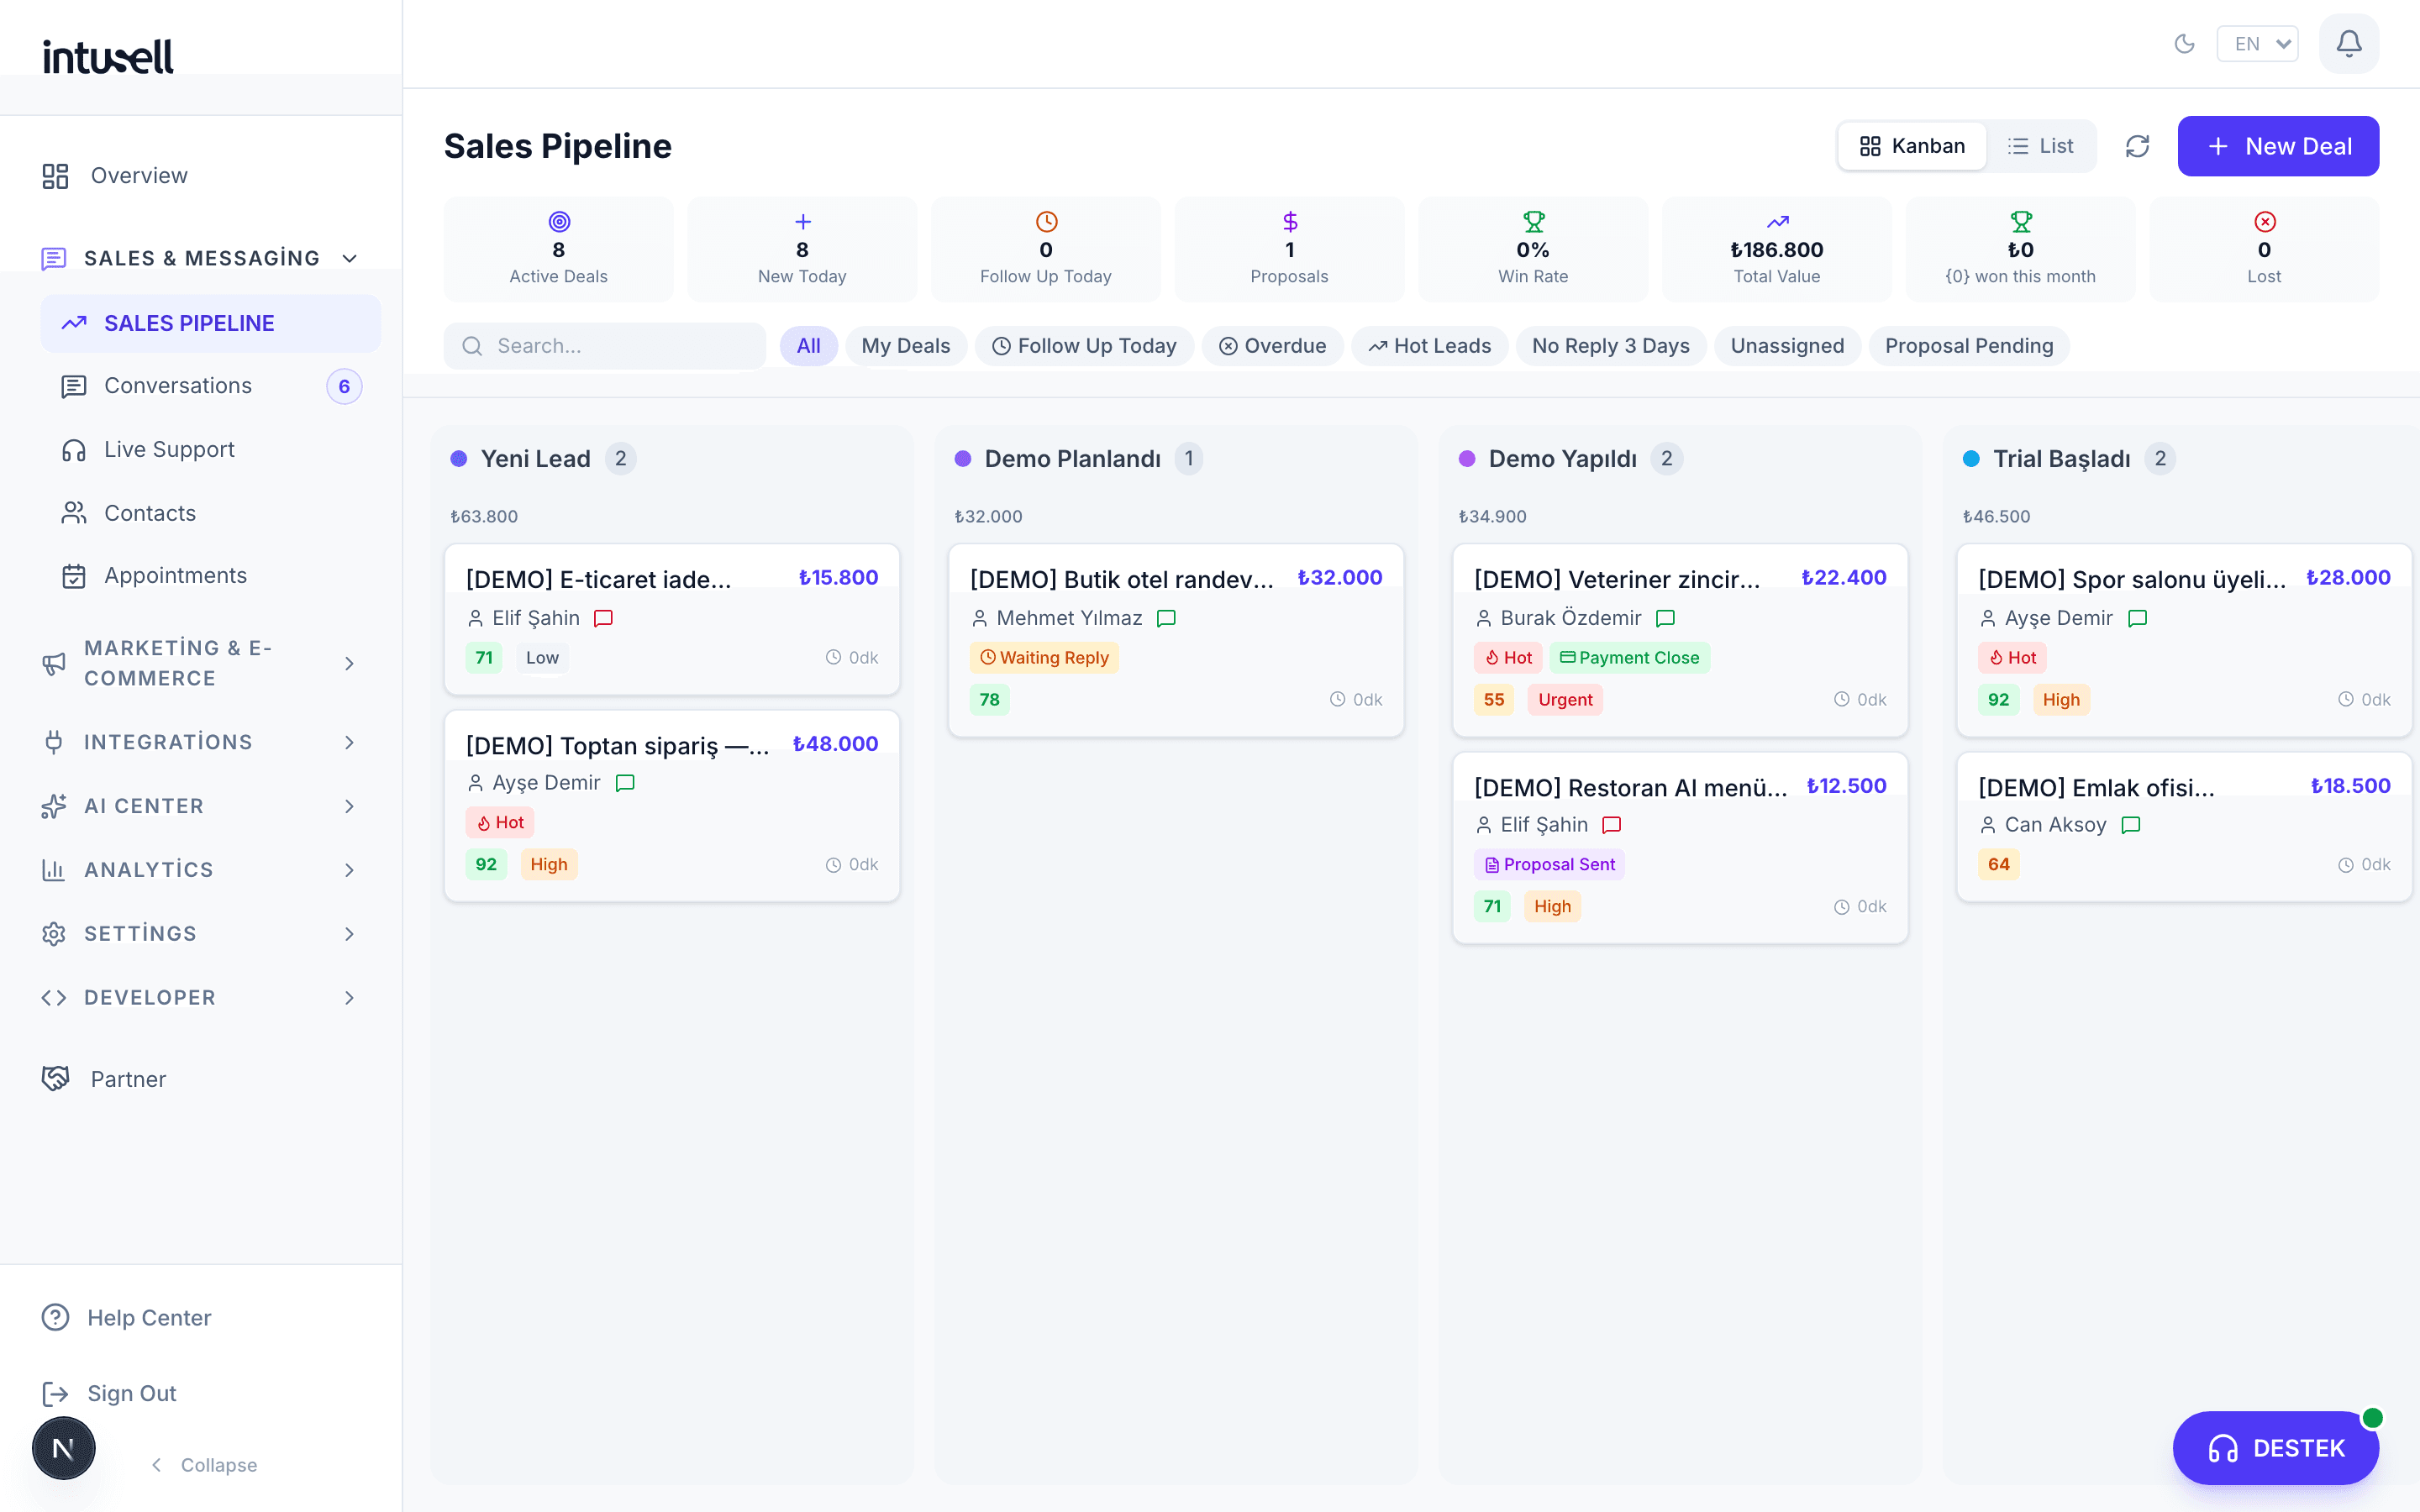Switch pipeline to List view
The height and width of the screenshot is (1512, 2420).
(x=2042, y=146)
